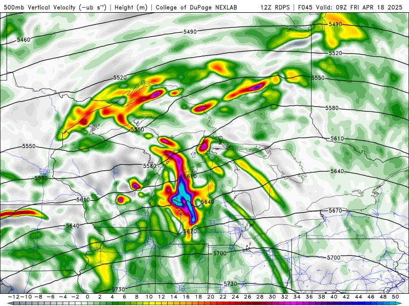
Task: Click the 48 color scale label
Action: click(x=383, y=297)
